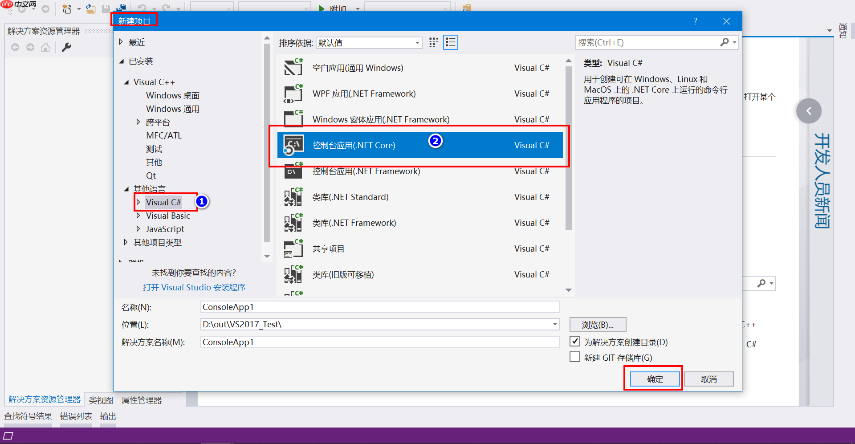
Task: Click the template list scroll-down arrow
Action: click(x=569, y=290)
